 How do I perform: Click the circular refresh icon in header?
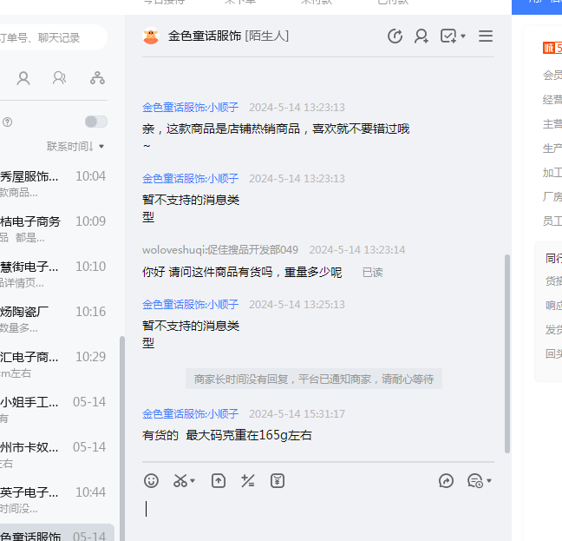click(x=395, y=36)
